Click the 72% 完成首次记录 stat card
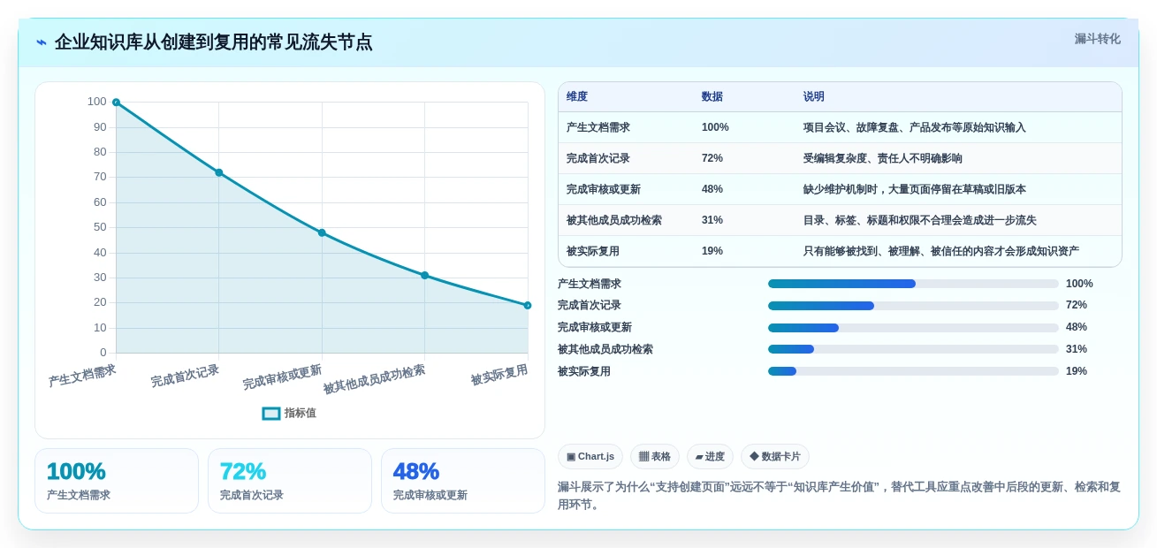The height and width of the screenshot is (548, 1157). (x=290, y=481)
